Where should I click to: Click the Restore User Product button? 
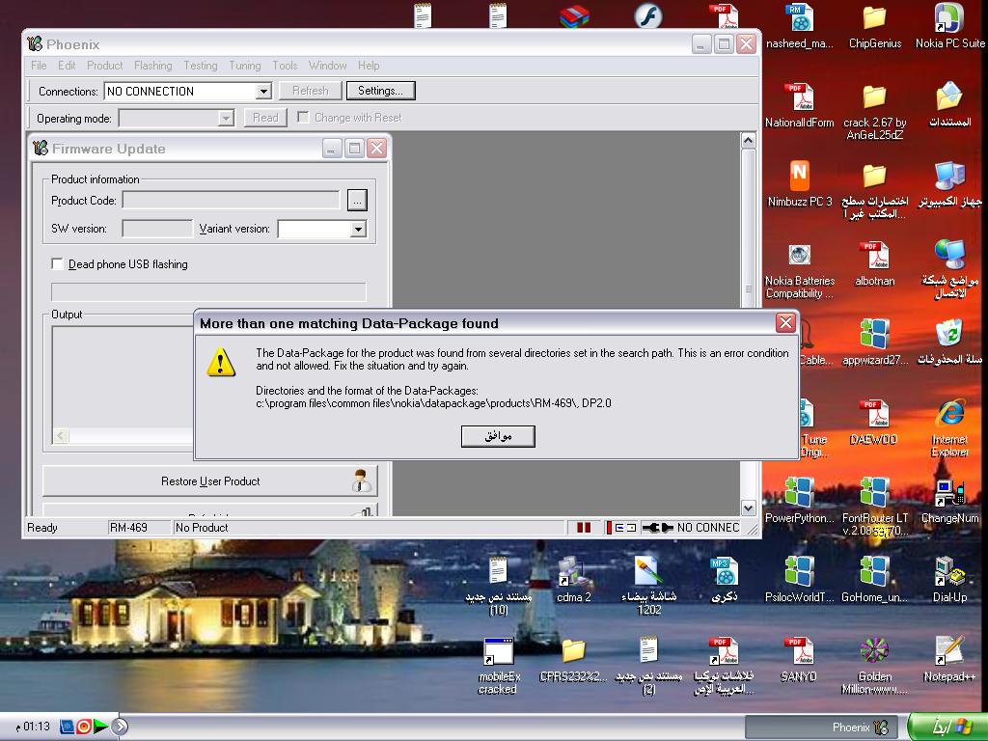point(210,481)
